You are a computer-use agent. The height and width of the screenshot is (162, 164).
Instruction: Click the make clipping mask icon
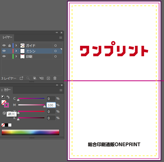[35, 78]
